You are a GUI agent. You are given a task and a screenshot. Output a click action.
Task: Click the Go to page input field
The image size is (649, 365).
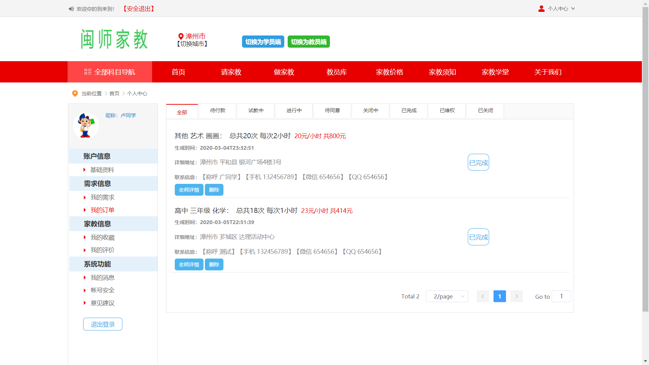point(561,296)
